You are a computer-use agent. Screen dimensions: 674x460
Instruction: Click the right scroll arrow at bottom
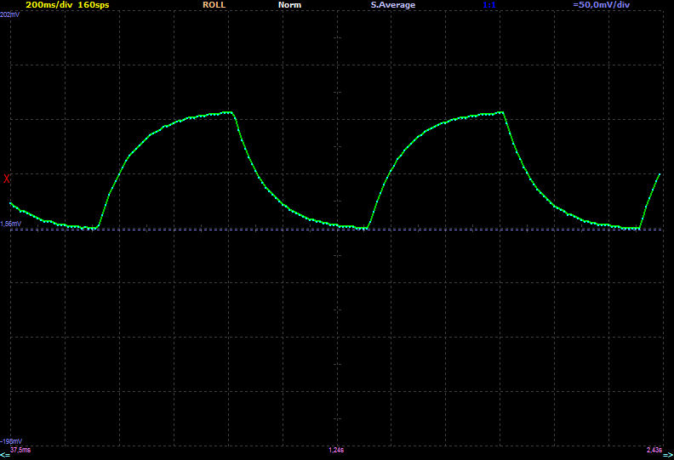(669, 455)
